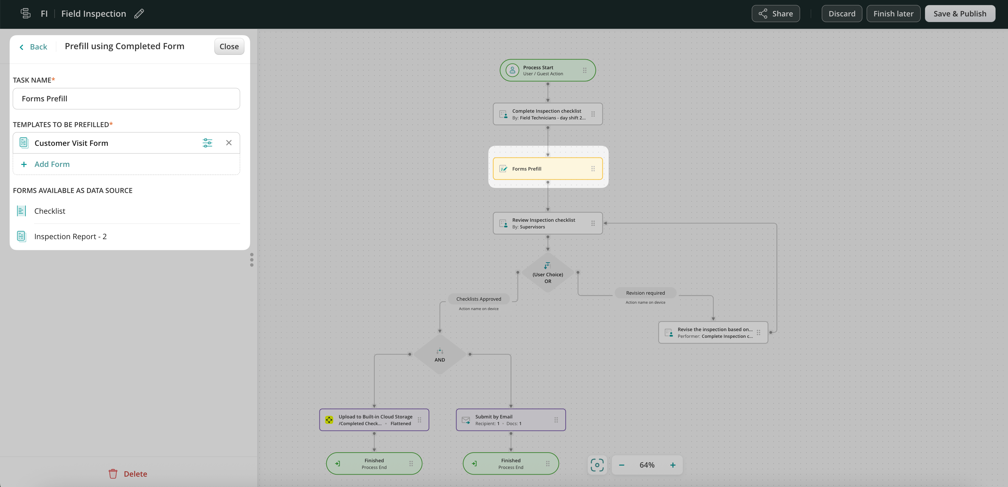
Task: Select Checklist form data source
Action: (x=50, y=211)
